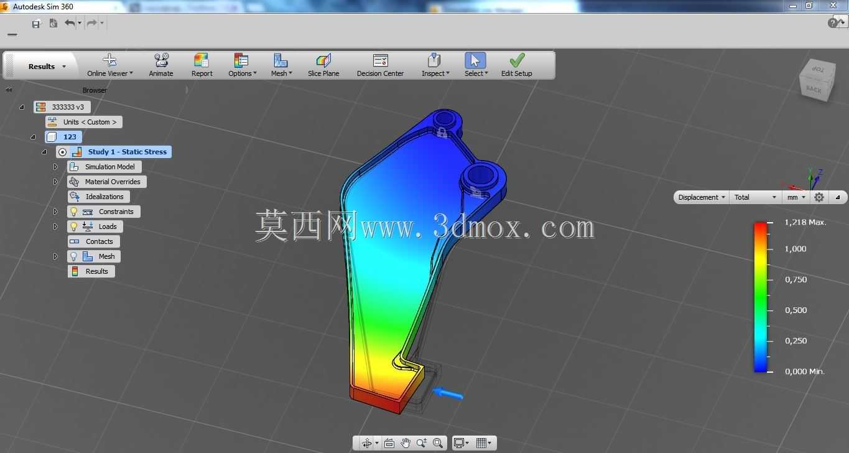This screenshot has width=849, height=453.
Task: Expand the Mesh tree node
Action: 55,256
